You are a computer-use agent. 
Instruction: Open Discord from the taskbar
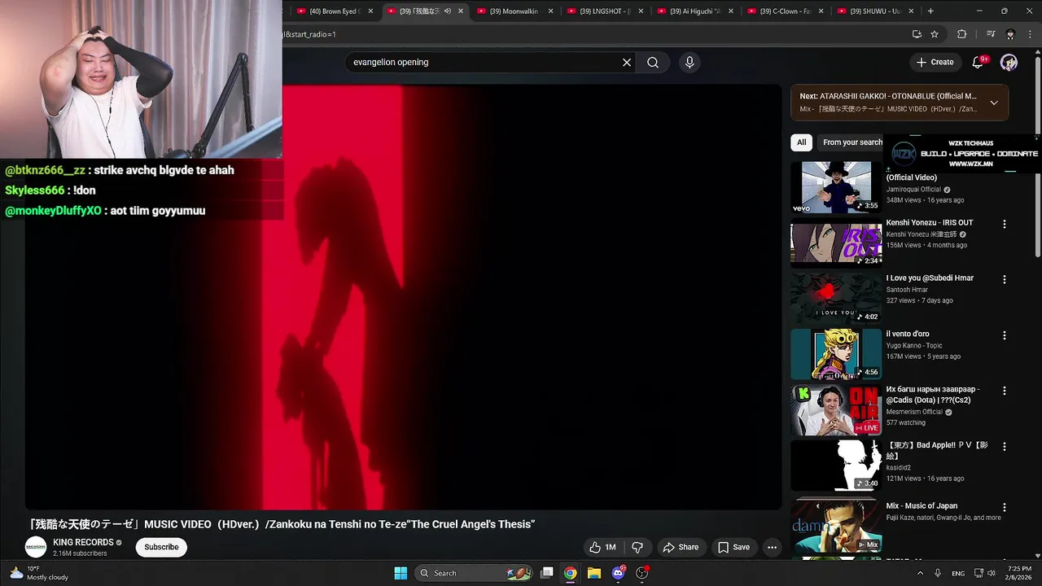tap(618, 573)
